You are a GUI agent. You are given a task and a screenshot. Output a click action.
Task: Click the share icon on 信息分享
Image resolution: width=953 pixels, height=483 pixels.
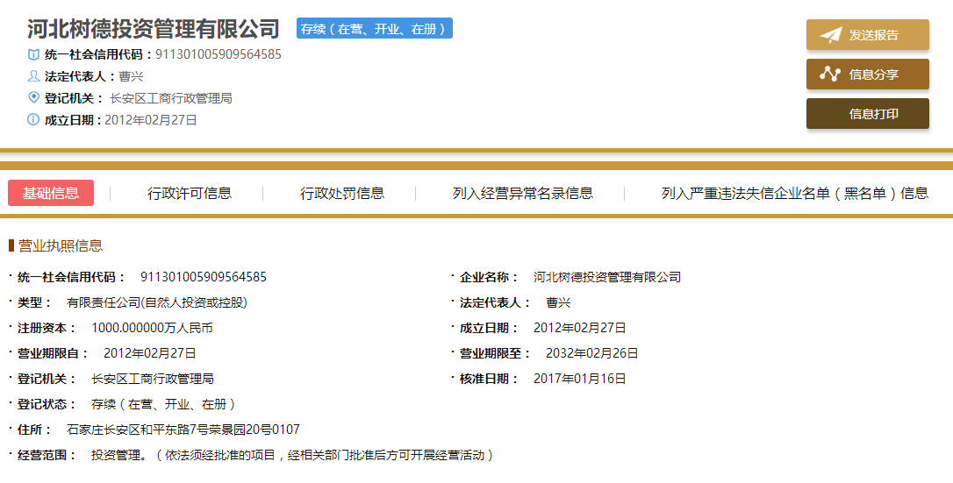(x=830, y=75)
